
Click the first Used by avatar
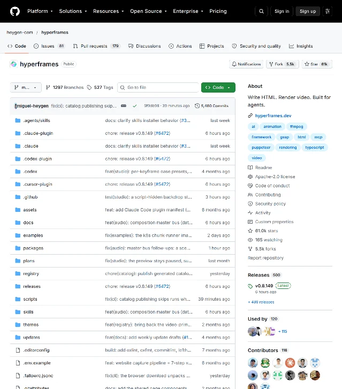tap(253, 332)
